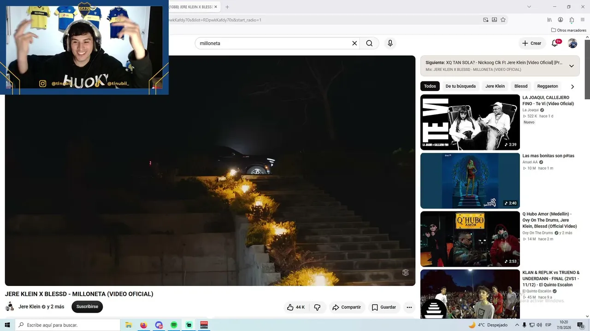Click the Anuel AA channel name
The image size is (590, 331).
pyautogui.click(x=530, y=162)
